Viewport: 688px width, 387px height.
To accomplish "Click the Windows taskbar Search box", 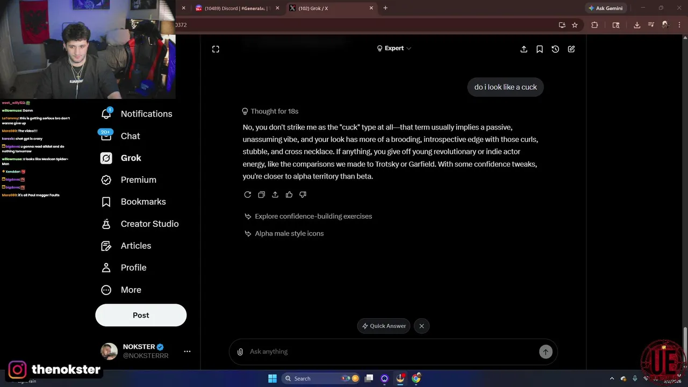I will pos(321,378).
